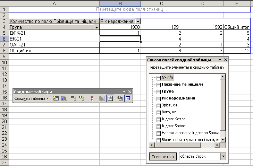Select the № п/п field in list
253x166 pixels.
pos(167,77)
